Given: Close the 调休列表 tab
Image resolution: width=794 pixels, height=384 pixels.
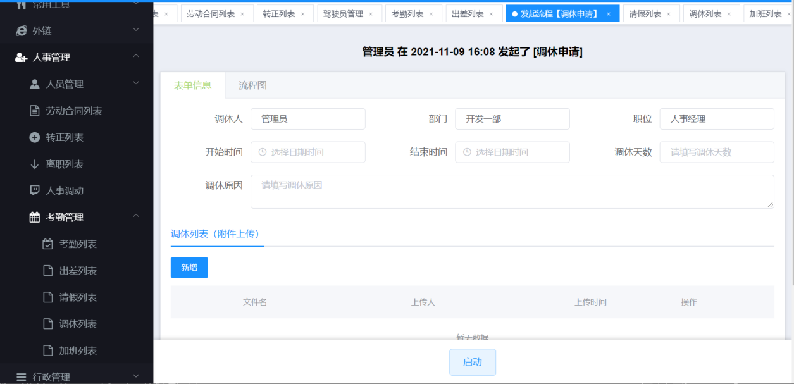Looking at the screenshot, I should click(729, 14).
